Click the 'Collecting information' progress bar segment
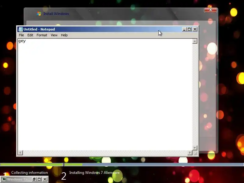 [31, 164]
